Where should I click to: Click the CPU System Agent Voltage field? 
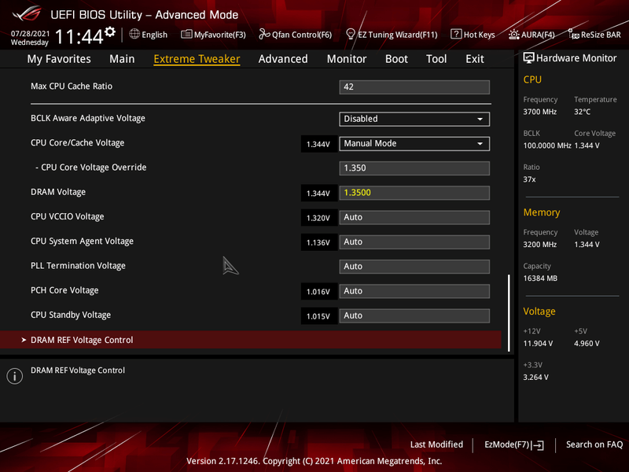(414, 242)
